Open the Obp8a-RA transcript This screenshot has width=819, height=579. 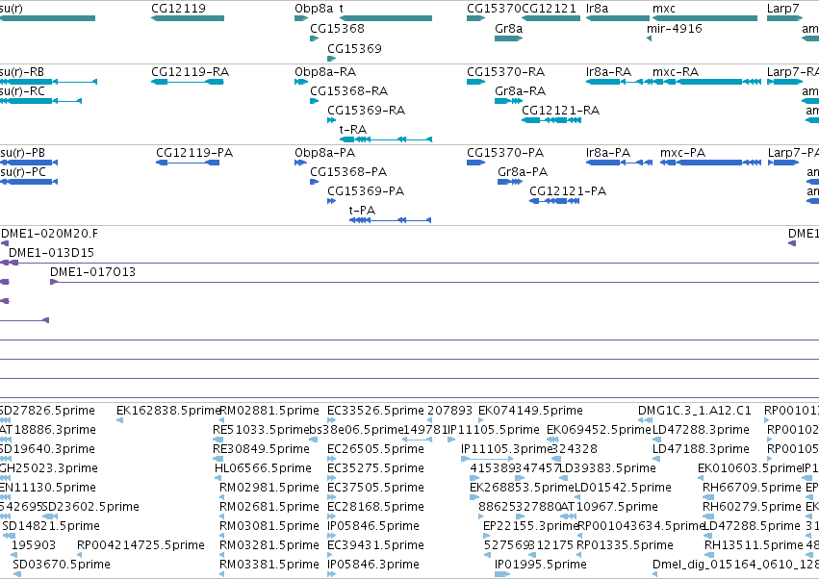301,82
